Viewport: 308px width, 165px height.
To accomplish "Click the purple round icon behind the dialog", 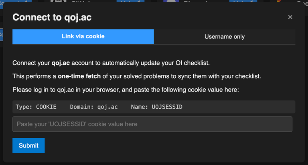I will point(172,2).
